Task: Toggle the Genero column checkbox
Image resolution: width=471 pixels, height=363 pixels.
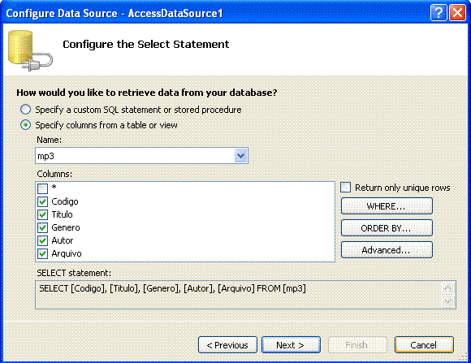Action: pos(43,227)
